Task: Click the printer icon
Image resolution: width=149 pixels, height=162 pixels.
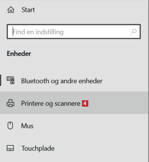Action: click(x=10, y=103)
